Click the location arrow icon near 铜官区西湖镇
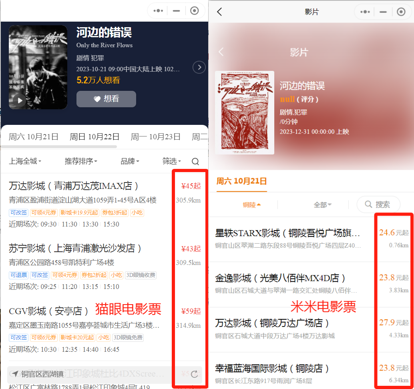The height and width of the screenshot is (389, 414). pyautogui.click(x=15, y=374)
